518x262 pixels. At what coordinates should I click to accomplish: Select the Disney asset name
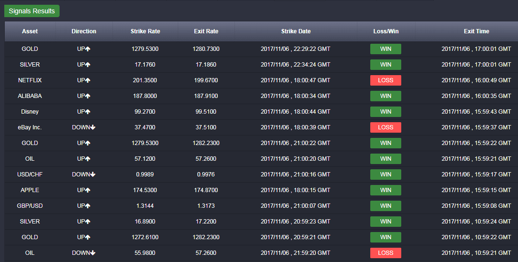pyautogui.click(x=30, y=112)
